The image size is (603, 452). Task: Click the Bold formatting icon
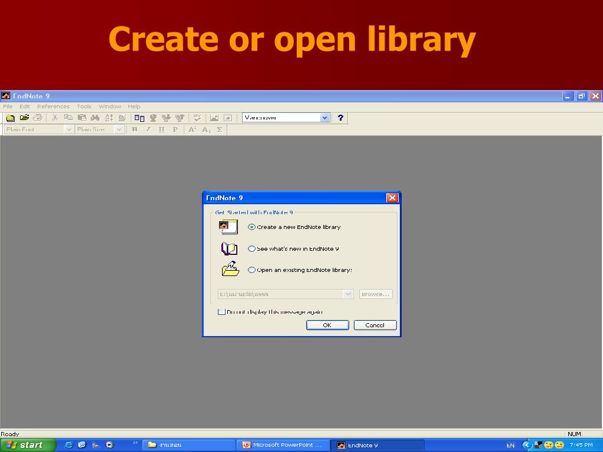coord(135,129)
